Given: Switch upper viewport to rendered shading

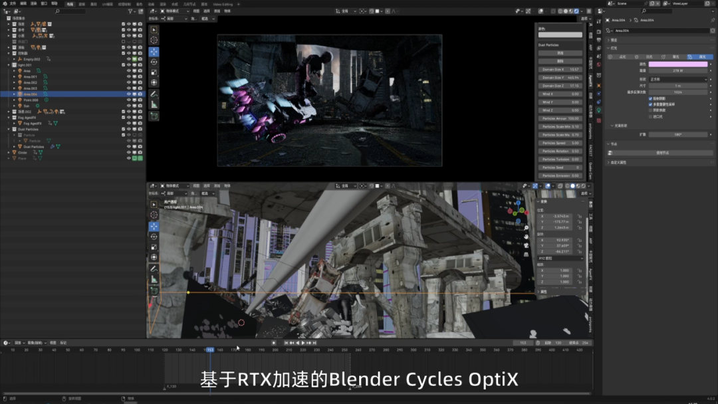Looking at the screenshot, I should 576,11.
